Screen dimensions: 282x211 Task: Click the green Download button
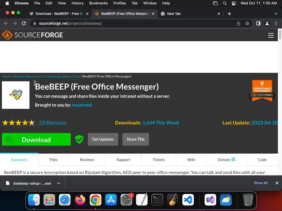coord(36,139)
